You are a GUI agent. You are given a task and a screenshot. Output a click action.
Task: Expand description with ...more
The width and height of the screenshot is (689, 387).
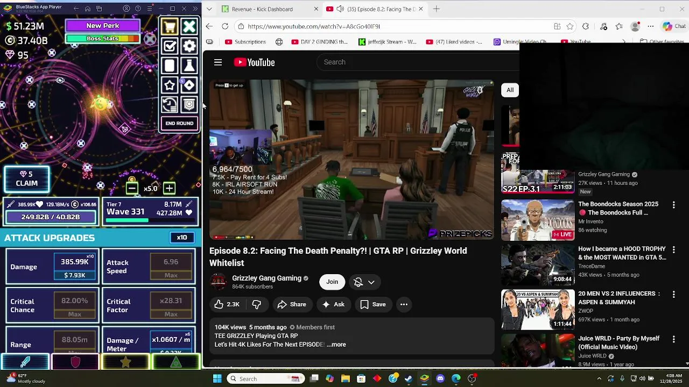pyautogui.click(x=336, y=345)
